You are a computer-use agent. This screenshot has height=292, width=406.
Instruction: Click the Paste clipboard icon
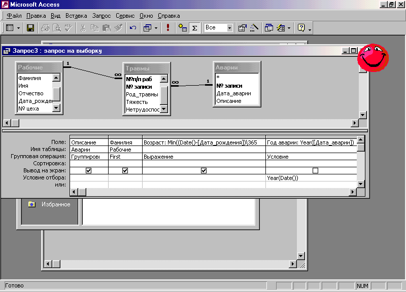point(107,28)
